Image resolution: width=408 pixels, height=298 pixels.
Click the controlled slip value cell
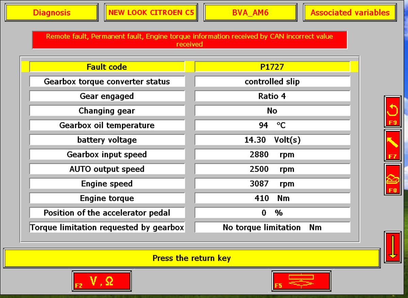point(272,82)
